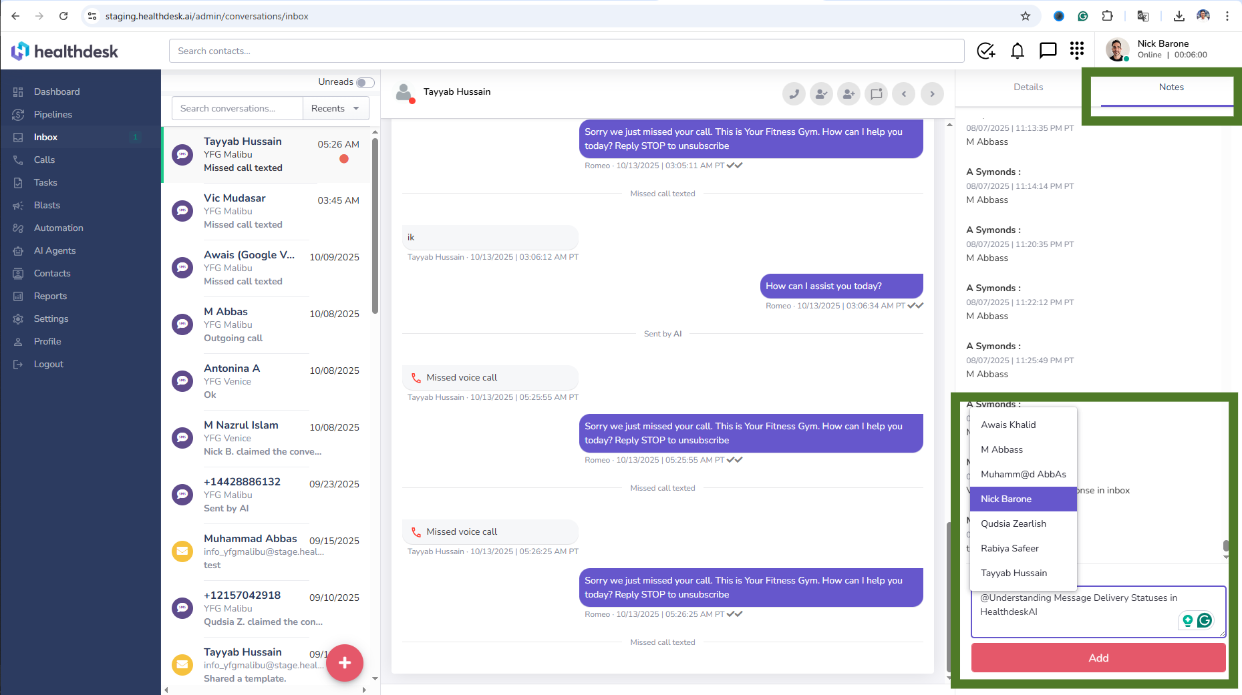Go to Calls in the sidebar
Viewport: 1242px width, 695px height.
click(44, 160)
